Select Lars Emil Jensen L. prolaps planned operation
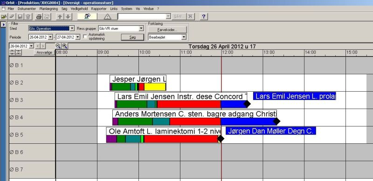The width and height of the screenshot is (373, 181). pos(295,96)
